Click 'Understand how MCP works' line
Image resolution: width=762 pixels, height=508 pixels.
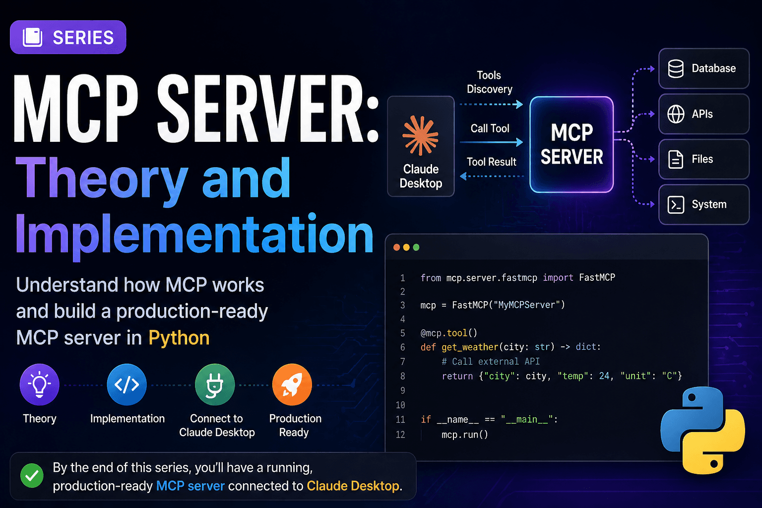tap(140, 285)
